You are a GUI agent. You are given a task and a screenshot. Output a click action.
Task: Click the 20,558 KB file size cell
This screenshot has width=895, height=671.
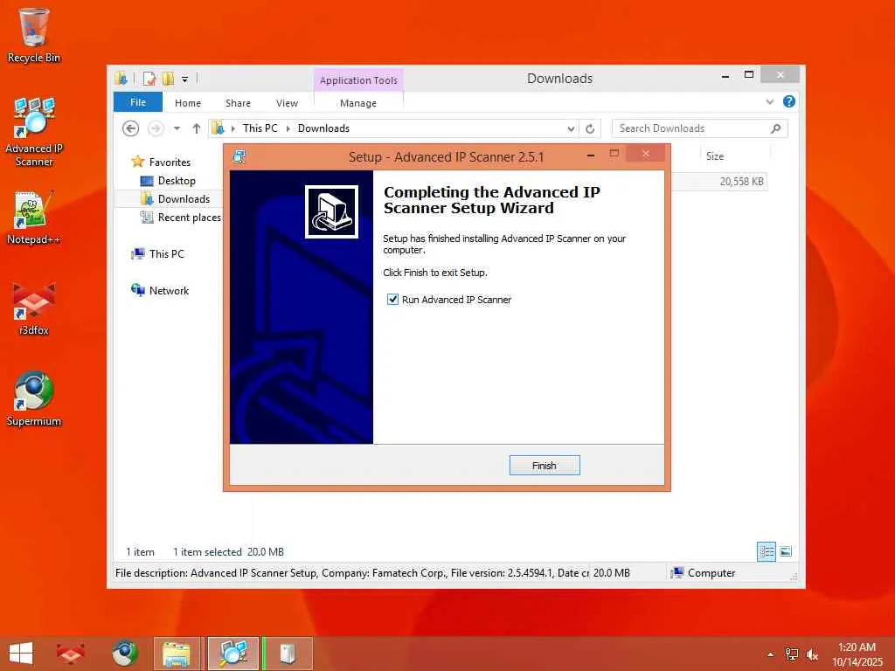(x=741, y=182)
